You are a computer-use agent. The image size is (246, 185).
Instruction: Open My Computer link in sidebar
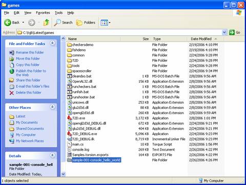point(26,135)
